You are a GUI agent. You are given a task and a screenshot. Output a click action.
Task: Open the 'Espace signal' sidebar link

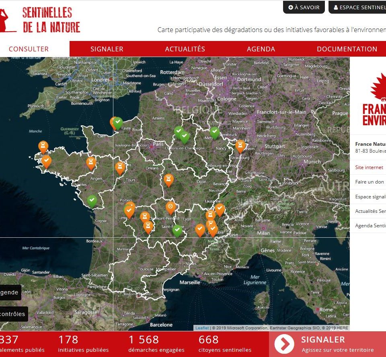tap(370, 197)
